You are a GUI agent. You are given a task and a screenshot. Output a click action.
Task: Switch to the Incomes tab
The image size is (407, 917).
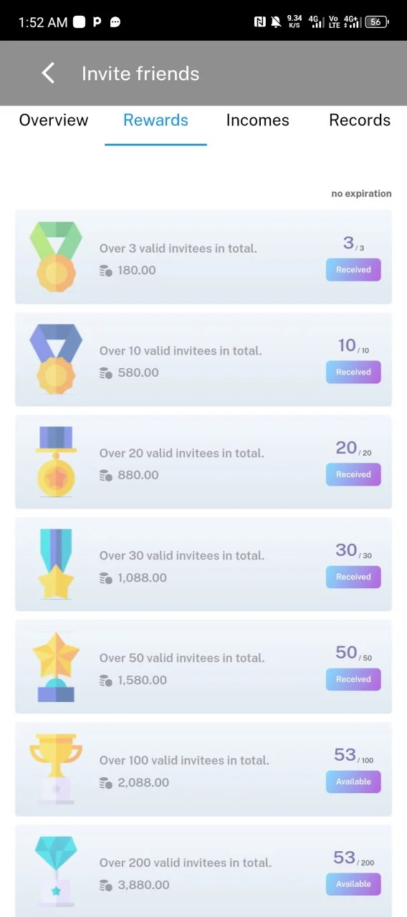(258, 120)
